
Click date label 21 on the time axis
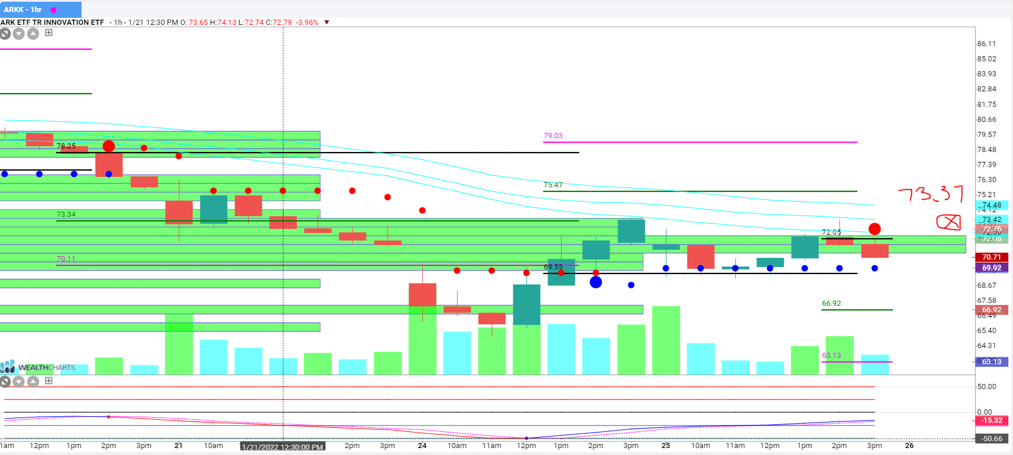[178, 446]
